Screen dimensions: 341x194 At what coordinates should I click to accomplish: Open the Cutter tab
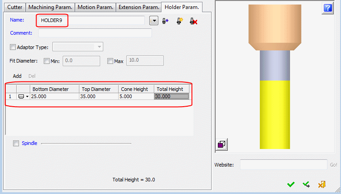(14, 7)
